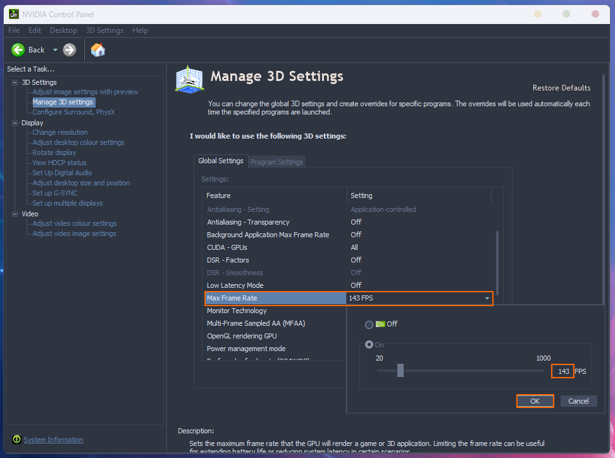Viewport: 615px width, 458px height.
Task: Open Adjust image settings with preview
Action: click(85, 92)
